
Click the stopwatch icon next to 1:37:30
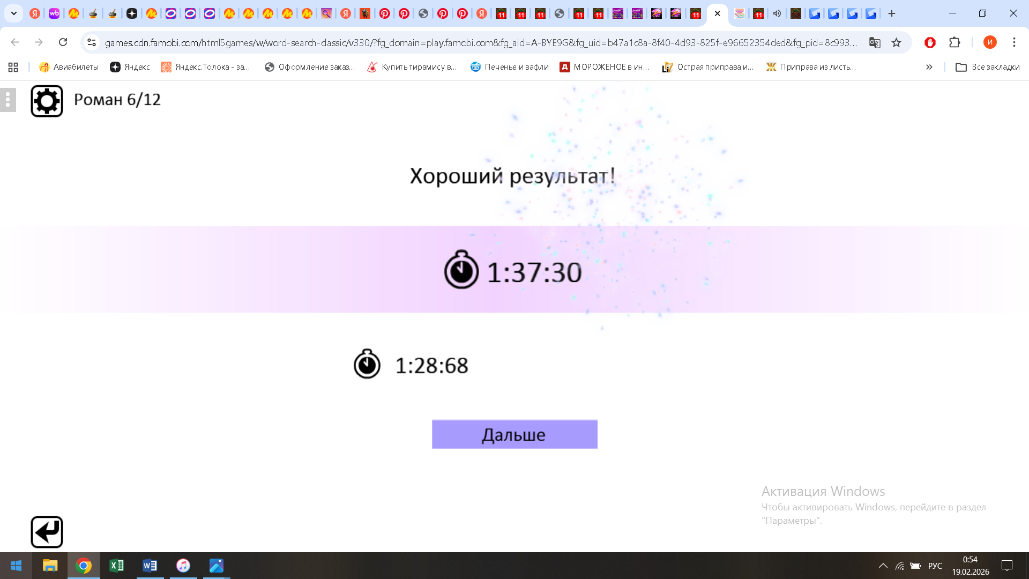coord(461,271)
